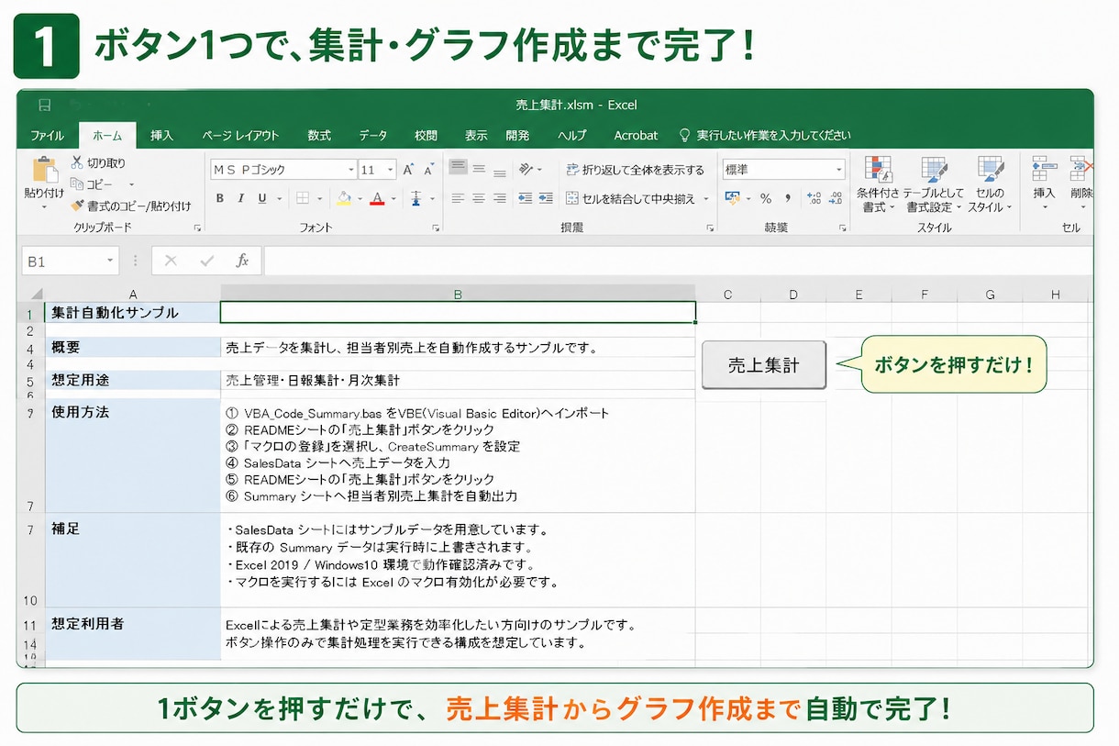Click the 売上集計 macro button on the sheet
The width and height of the screenshot is (1119, 746).
point(764,365)
